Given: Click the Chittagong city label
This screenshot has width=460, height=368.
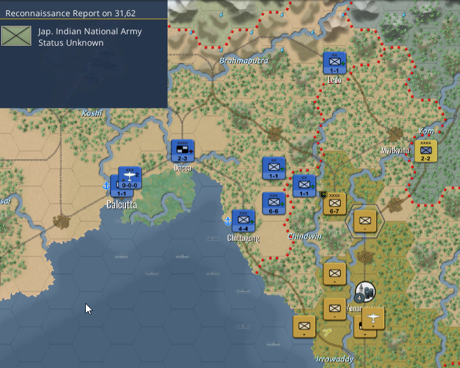Looking at the screenshot, I should tap(243, 238).
